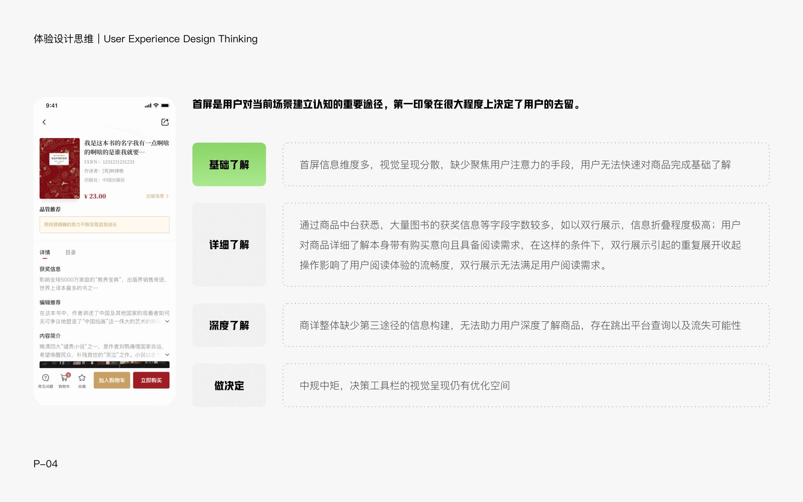
Task: Tap the share icon at top right of phone
Action: click(x=165, y=122)
